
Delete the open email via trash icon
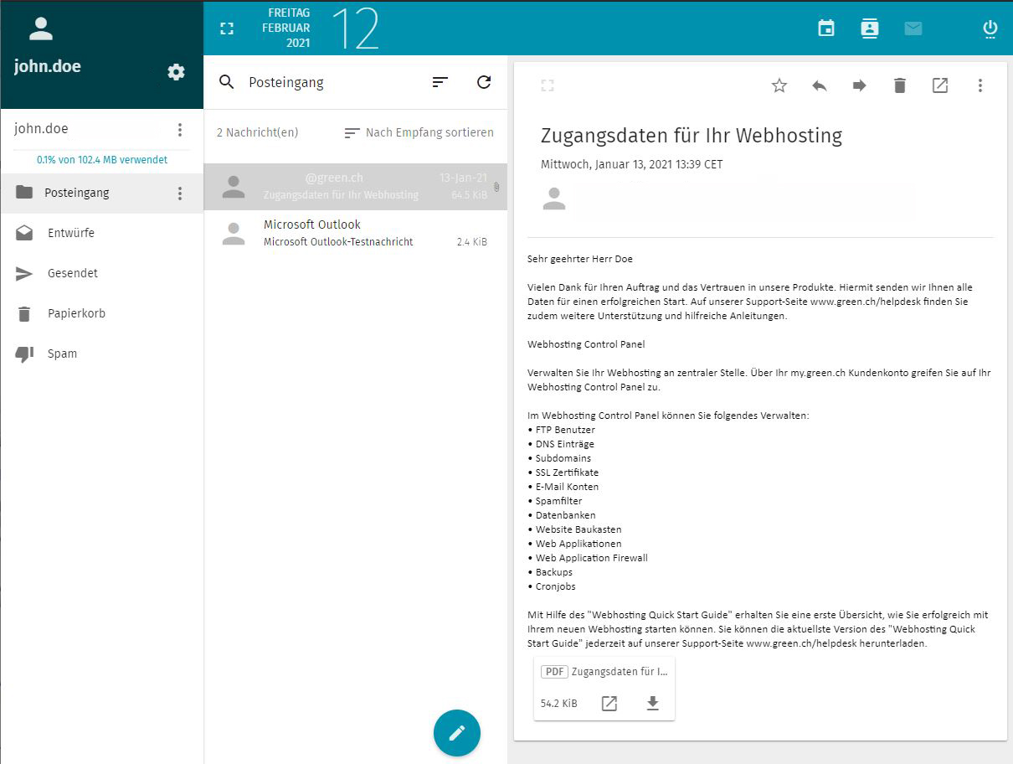[899, 85]
